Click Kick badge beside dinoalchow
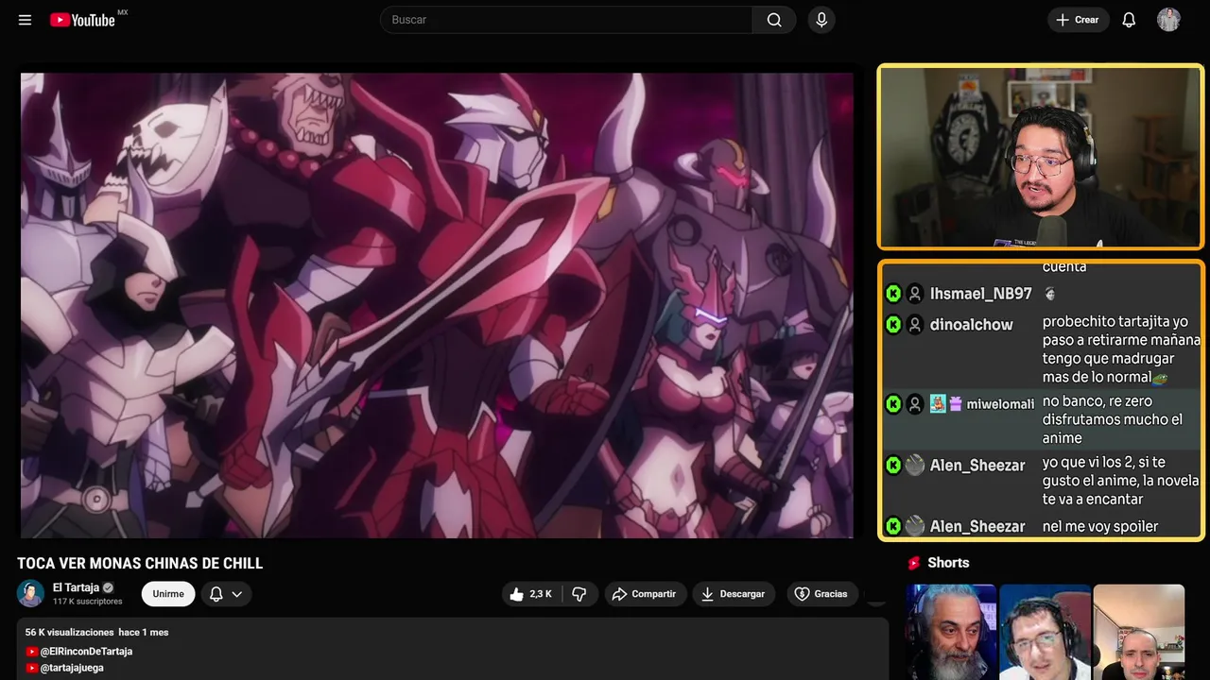This screenshot has width=1210, height=680. pyautogui.click(x=893, y=324)
